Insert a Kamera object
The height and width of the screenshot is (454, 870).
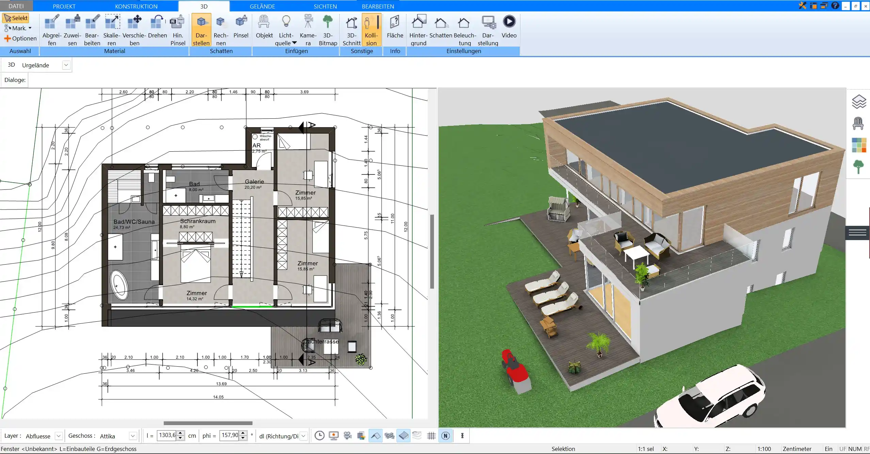tap(308, 30)
